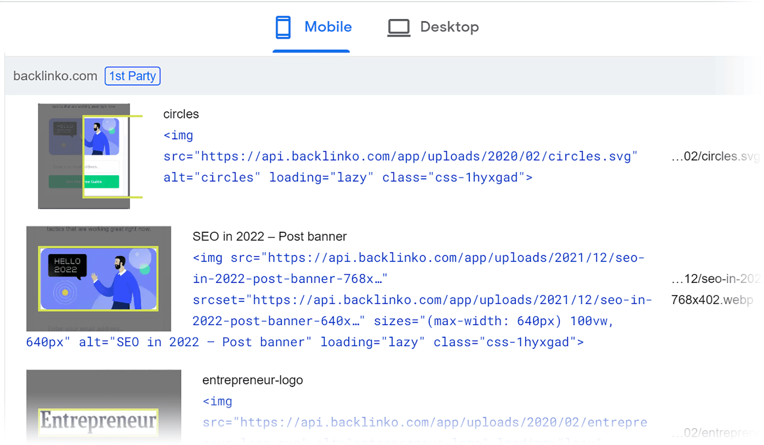Click the 1st Party badge
764x445 pixels.
pyautogui.click(x=132, y=76)
